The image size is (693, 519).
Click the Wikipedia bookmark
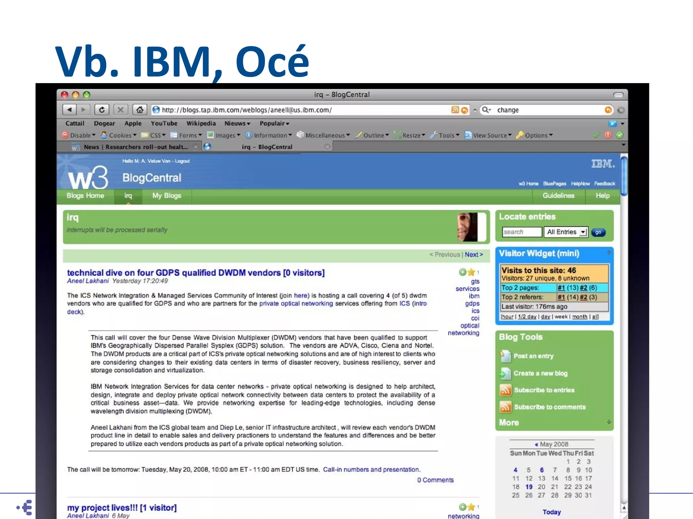[x=201, y=123]
